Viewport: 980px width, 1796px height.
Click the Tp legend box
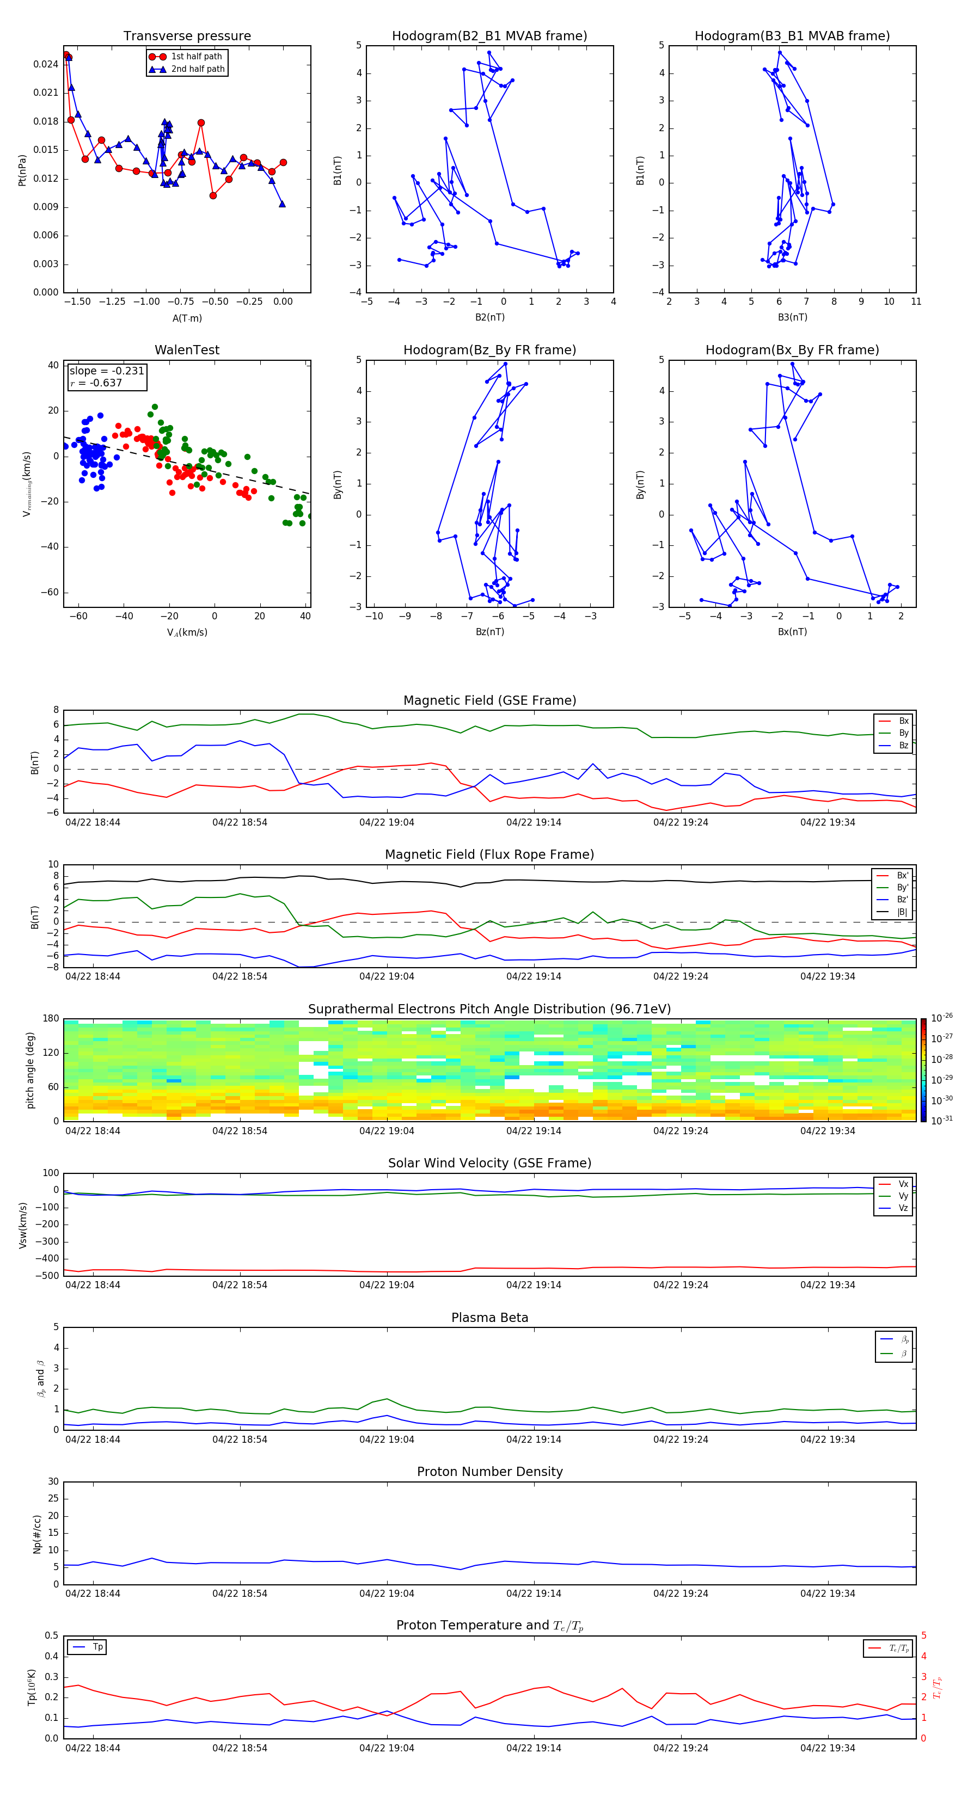[87, 1647]
